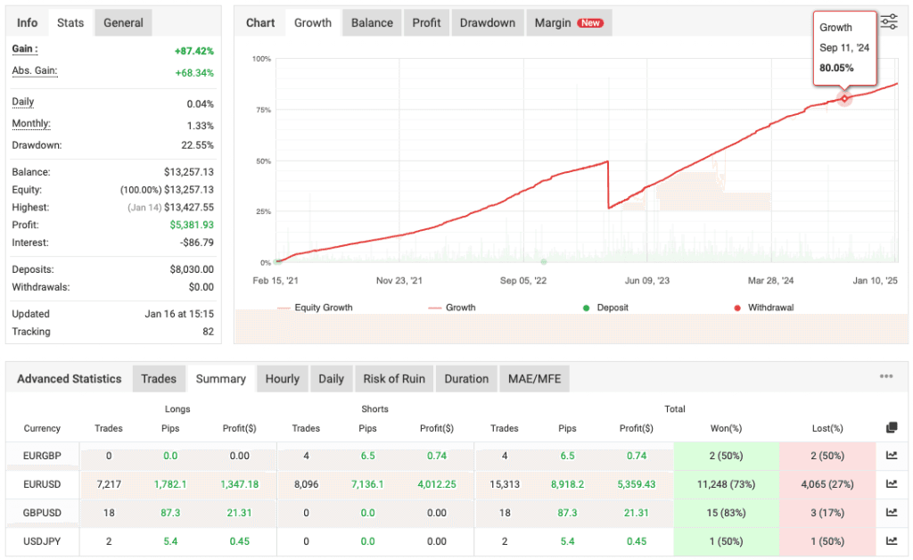913x560 pixels.
Task: Click the Monthly stats link
Action: click(30, 124)
